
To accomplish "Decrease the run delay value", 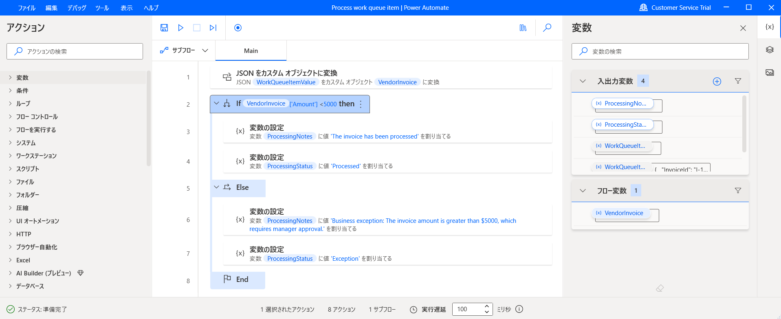I will pyautogui.click(x=487, y=312).
